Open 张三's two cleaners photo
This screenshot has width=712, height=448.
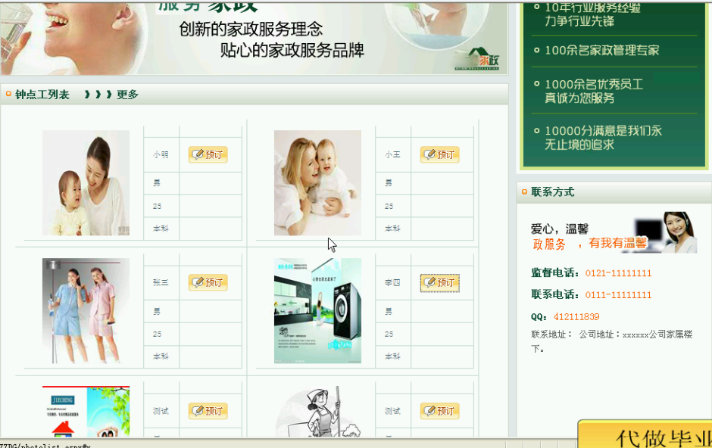point(86,310)
